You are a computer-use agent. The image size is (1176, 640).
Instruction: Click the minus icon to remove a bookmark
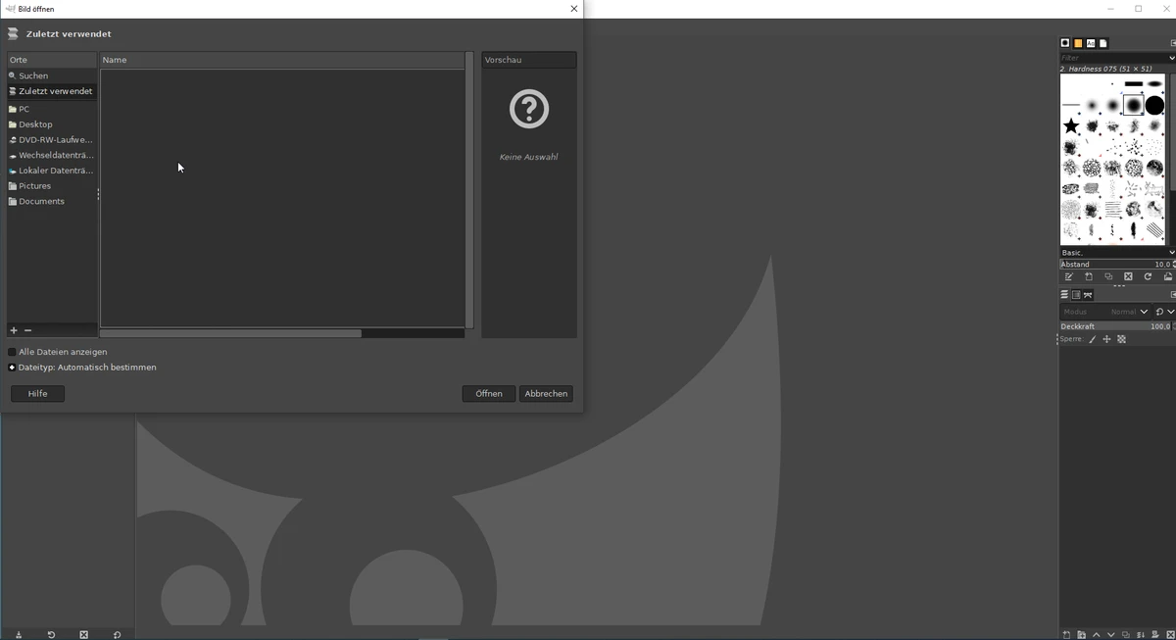28,331
